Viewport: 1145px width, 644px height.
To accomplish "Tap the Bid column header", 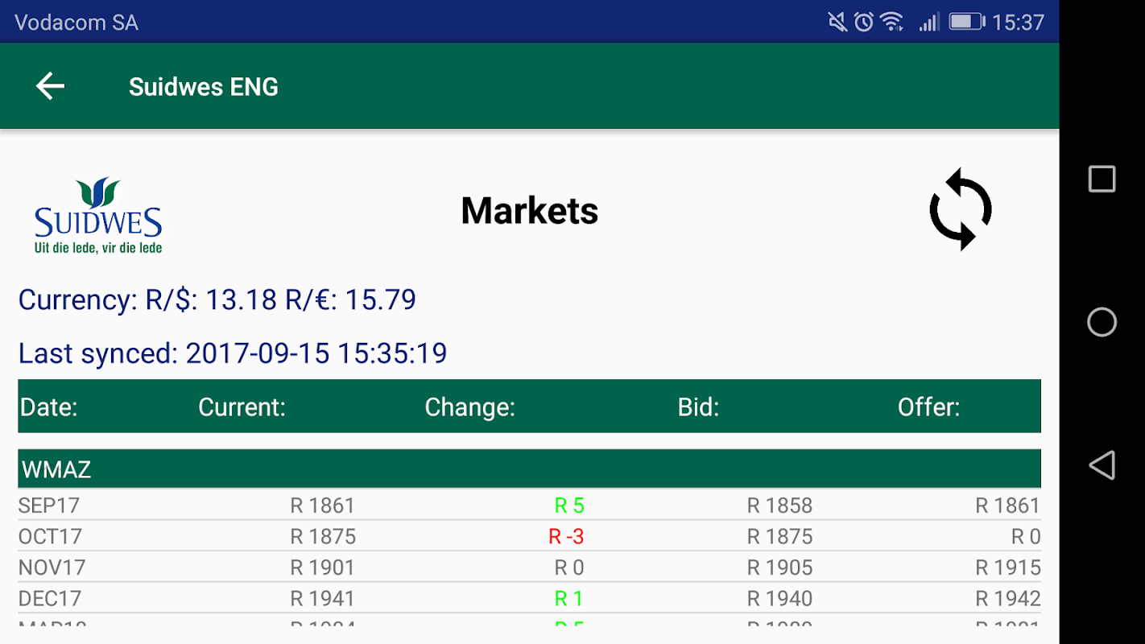I will [x=698, y=407].
